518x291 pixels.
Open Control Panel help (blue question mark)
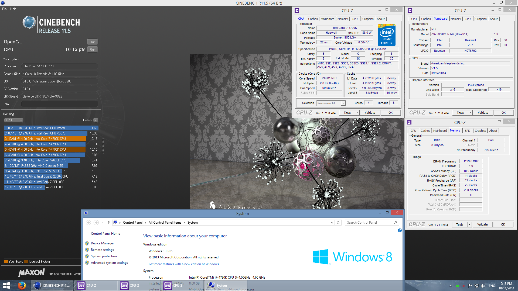[x=400, y=230]
